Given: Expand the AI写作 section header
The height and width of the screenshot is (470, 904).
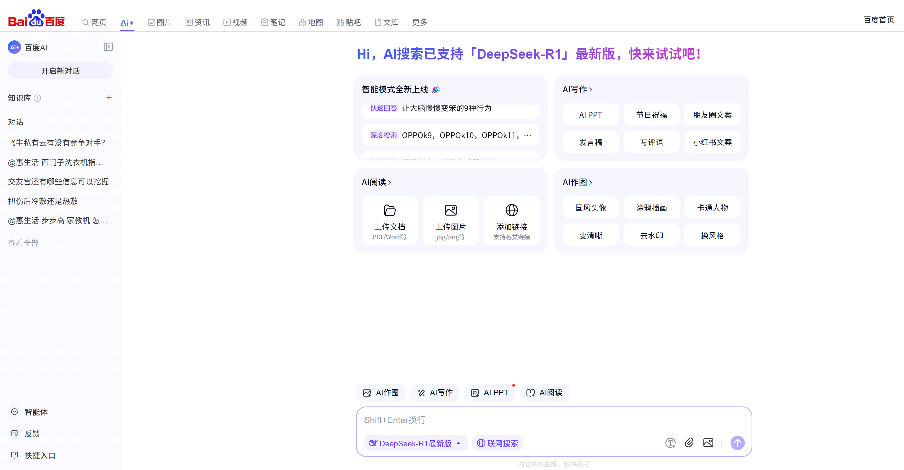Looking at the screenshot, I should pos(577,89).
